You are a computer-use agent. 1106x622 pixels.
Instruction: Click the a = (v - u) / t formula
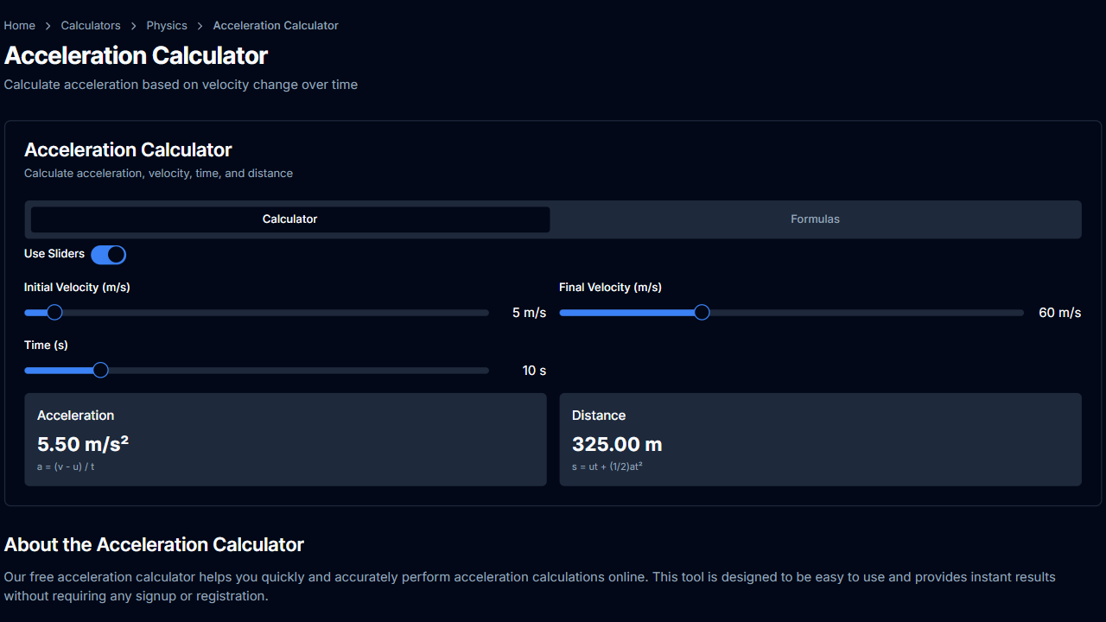click(x=64, y=466)
